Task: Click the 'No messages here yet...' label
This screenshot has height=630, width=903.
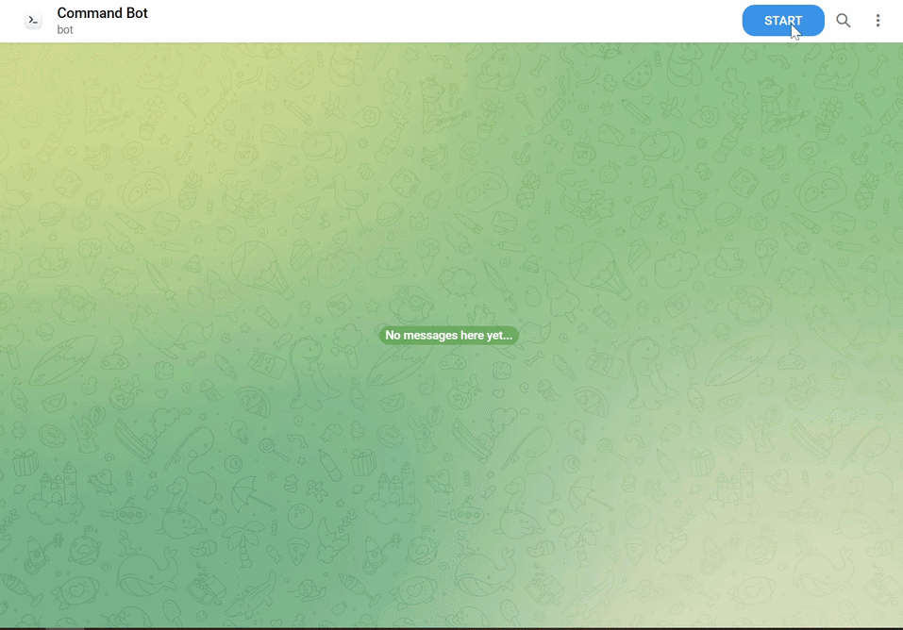Action: tap(448, 335)
